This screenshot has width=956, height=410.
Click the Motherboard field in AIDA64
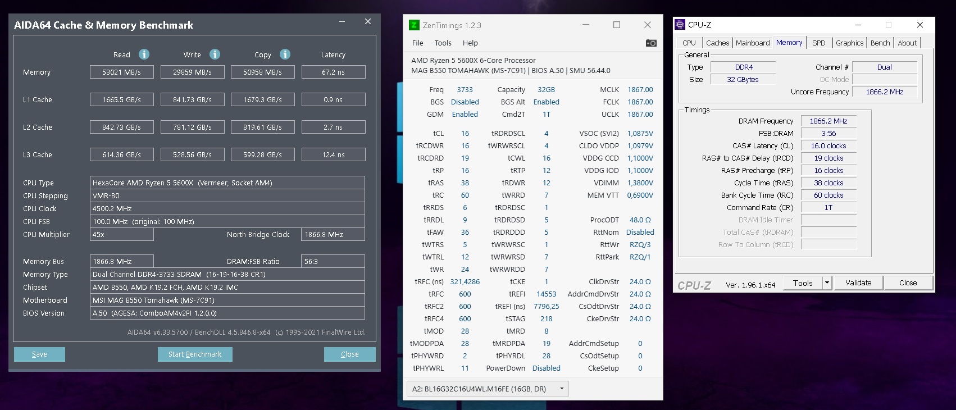coord(227,300)
